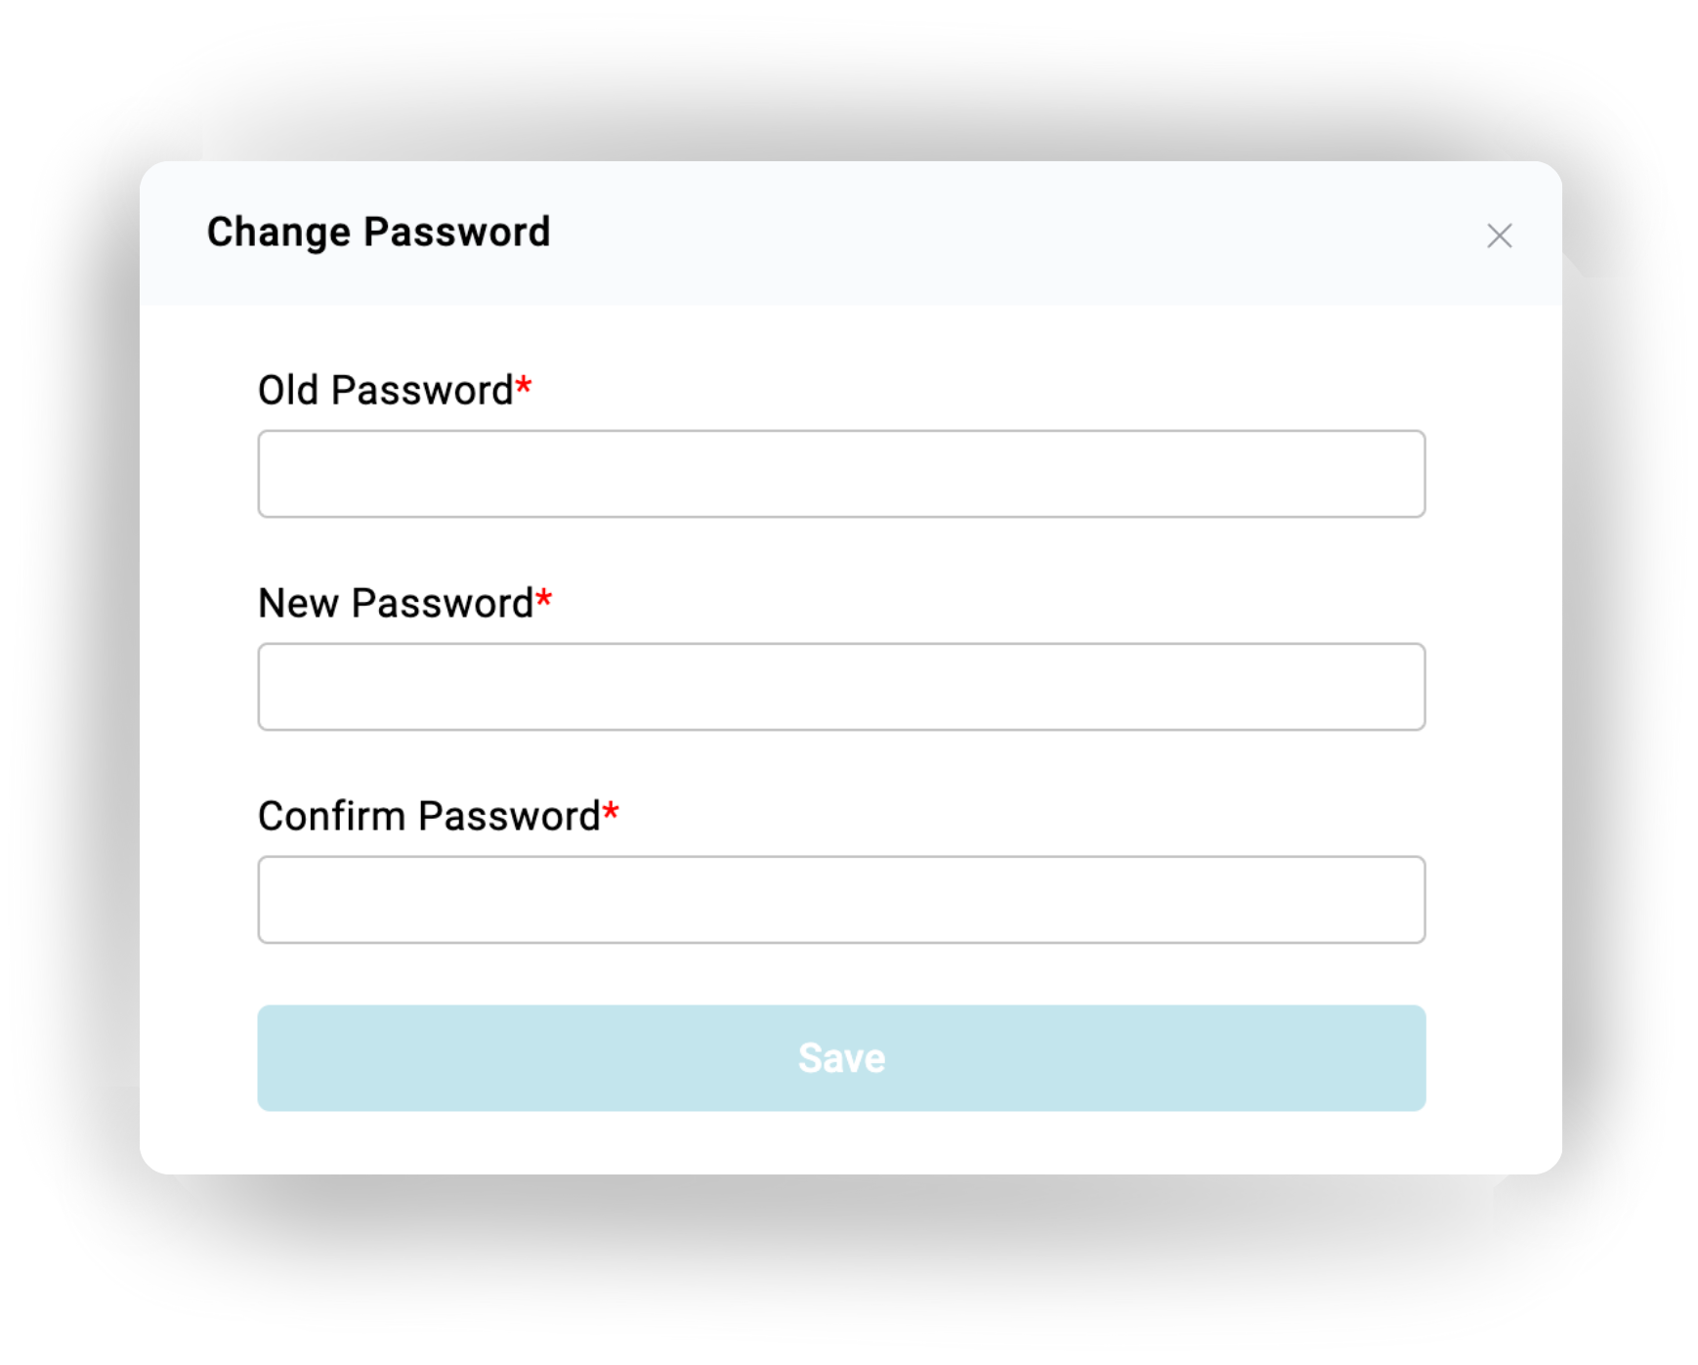This screenshot has height=1365, width=1698.
Task: Click the word 'Confirm' in the third label
Action: tap(331, 817)
